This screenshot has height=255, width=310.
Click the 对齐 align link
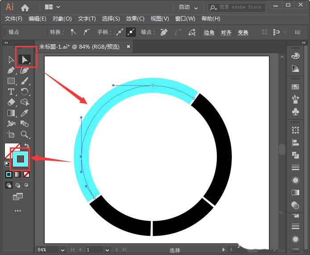coord(226,33)
